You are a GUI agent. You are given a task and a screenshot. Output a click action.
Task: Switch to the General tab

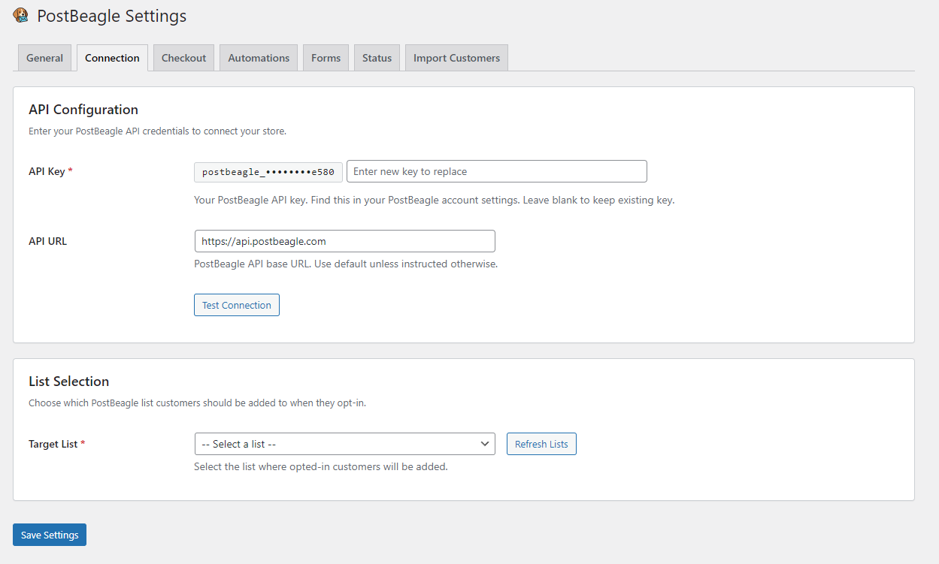(x=44, y=58)
